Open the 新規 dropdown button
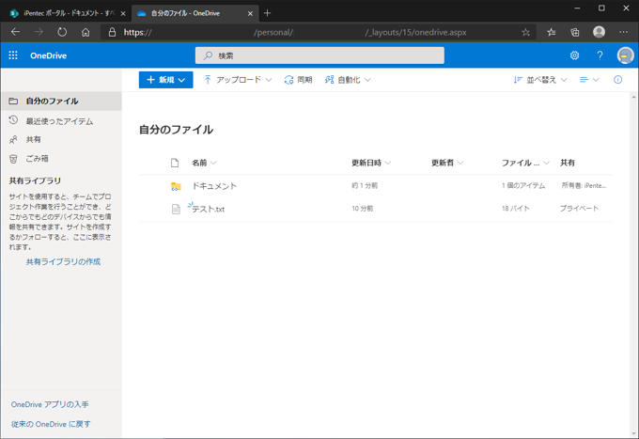Viewport: 639px width, 439px height. click(166, 80)
